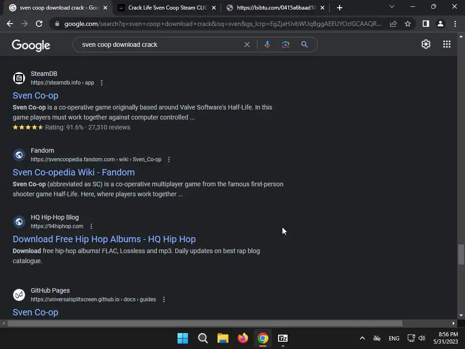The width and height of the screenshot is (465, 349).
Task: Click the horizontal scrollbar right arrow
Action: pos(454,323)
